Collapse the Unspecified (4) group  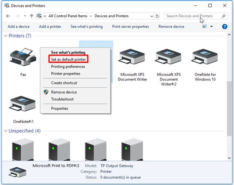point(5,131)
